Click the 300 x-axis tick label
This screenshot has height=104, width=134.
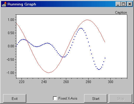click(110, 82)
